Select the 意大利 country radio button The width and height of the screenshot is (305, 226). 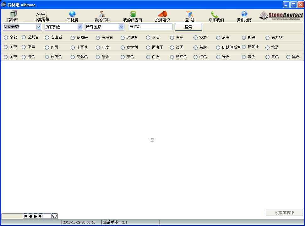[123, 47]
